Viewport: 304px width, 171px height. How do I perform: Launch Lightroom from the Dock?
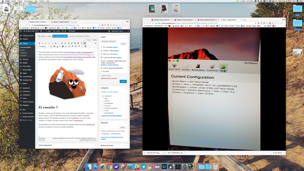pos(164,167)
